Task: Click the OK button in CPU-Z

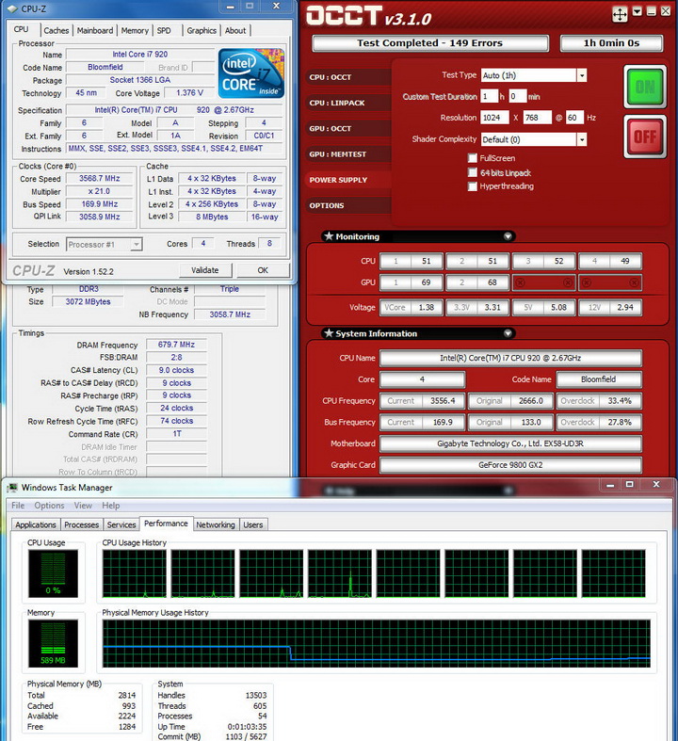Action: 263,270
